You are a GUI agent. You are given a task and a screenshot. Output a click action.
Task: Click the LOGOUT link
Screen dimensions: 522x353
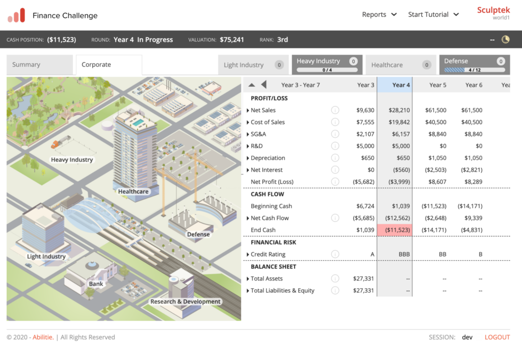[x=497, y=337]
